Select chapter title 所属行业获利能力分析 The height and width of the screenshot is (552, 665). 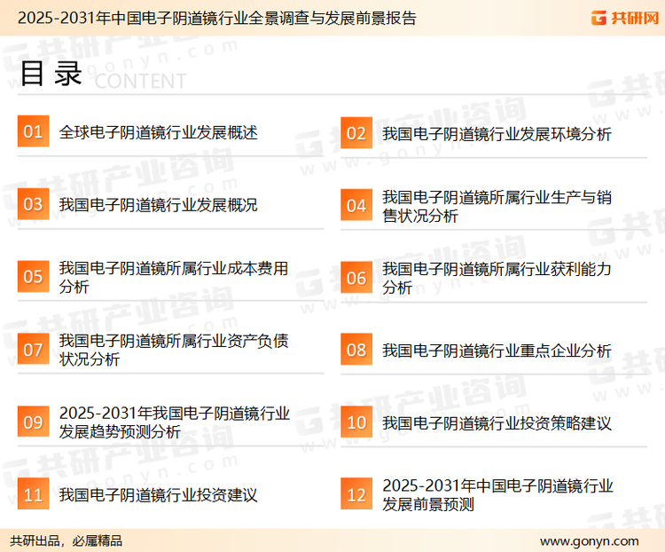[497, 279]
